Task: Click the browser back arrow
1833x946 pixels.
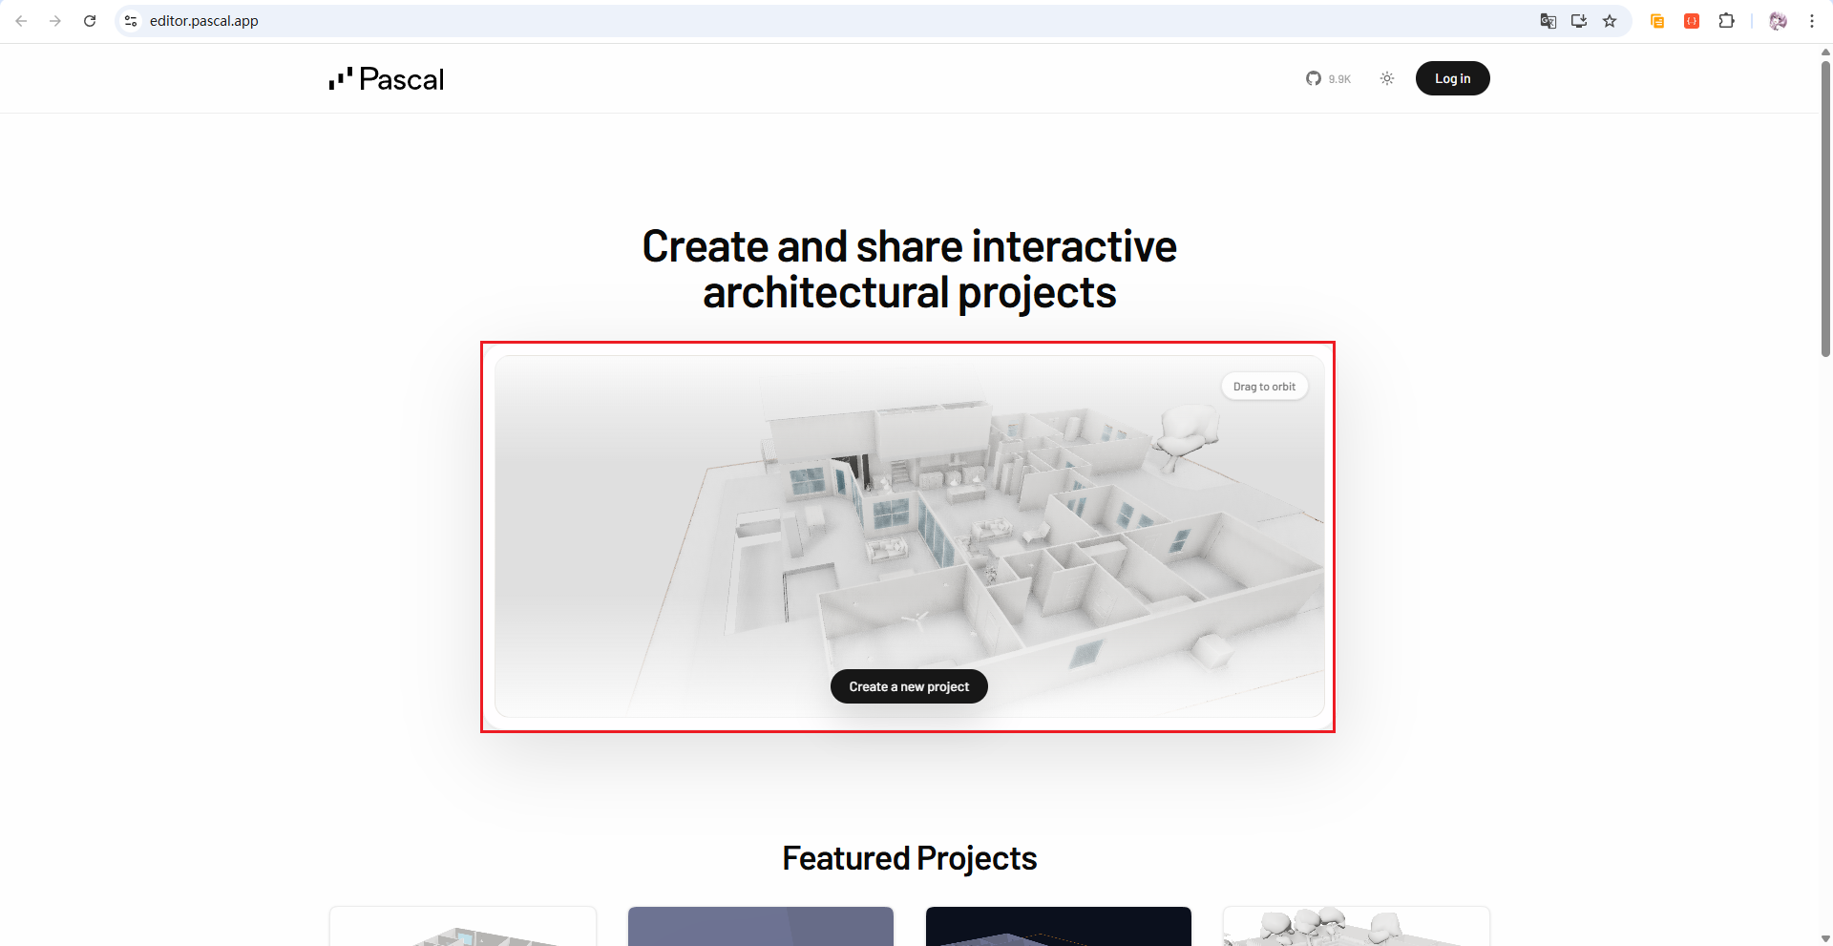Action: (21, 21)
